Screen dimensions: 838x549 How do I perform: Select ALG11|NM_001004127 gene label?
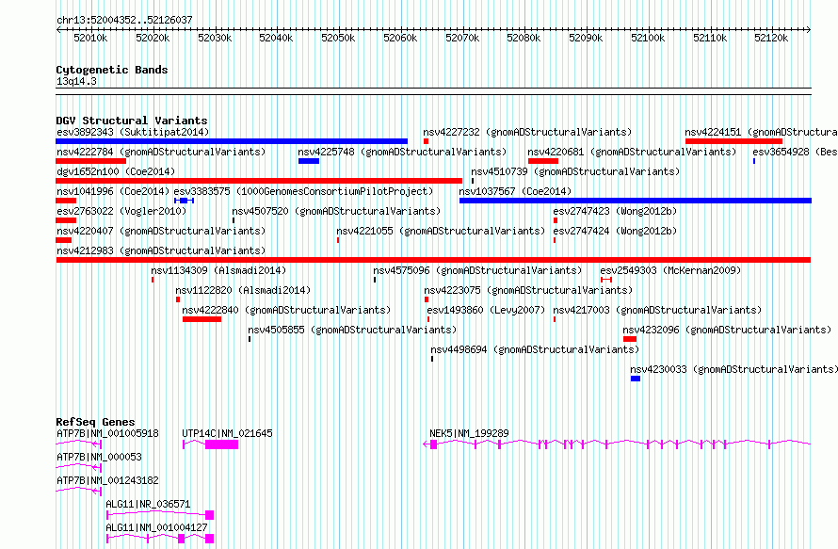(156, 527)
